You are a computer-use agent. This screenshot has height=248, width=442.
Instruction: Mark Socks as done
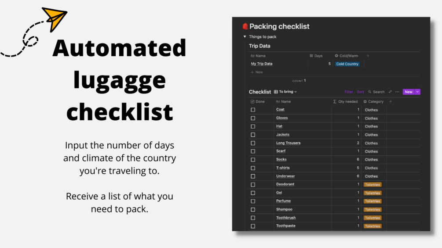coord(253,160)
